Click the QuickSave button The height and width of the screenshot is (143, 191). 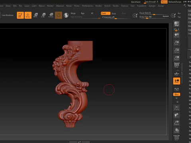(136, 2)
